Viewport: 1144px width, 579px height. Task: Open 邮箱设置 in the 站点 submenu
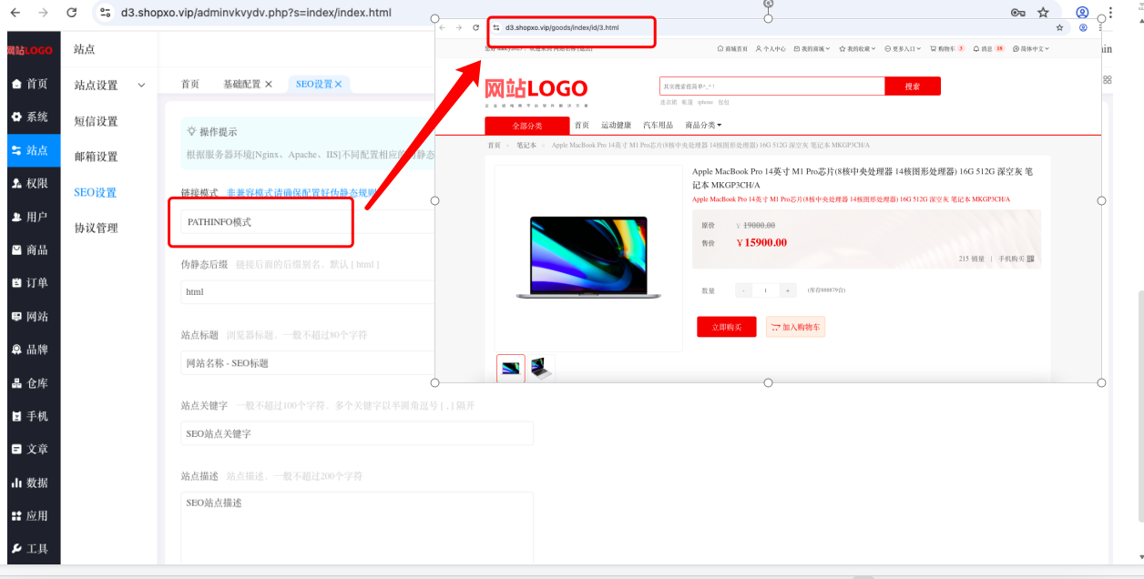click(x=96, y=157)
